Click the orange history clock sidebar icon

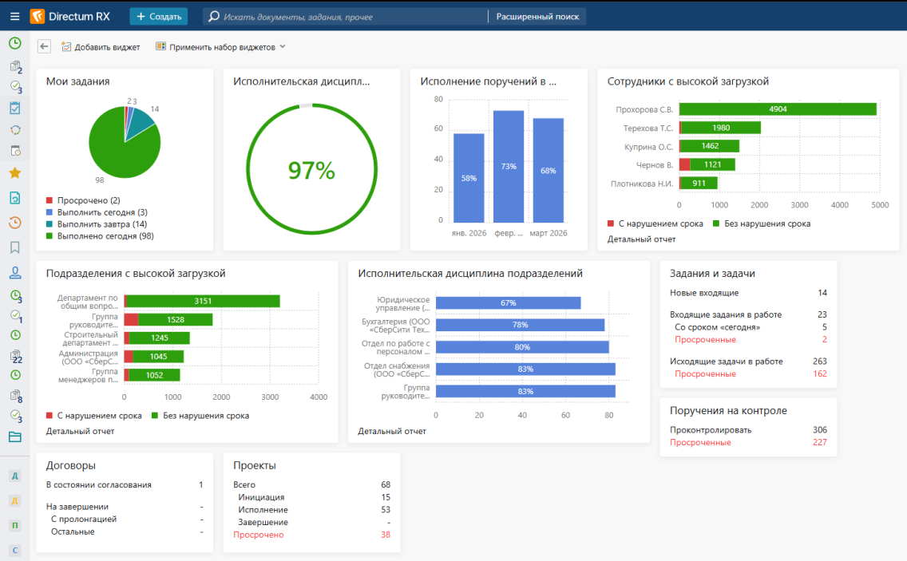tap(14, 223)
